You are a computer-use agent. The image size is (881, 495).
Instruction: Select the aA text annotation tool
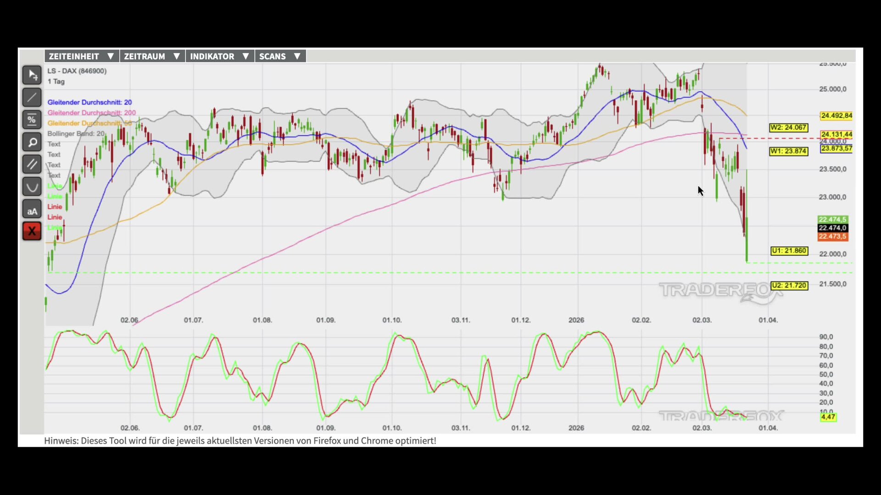tap(32, 209)
